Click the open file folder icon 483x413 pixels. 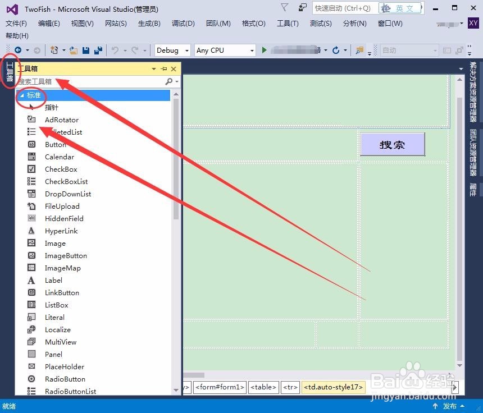74,50
